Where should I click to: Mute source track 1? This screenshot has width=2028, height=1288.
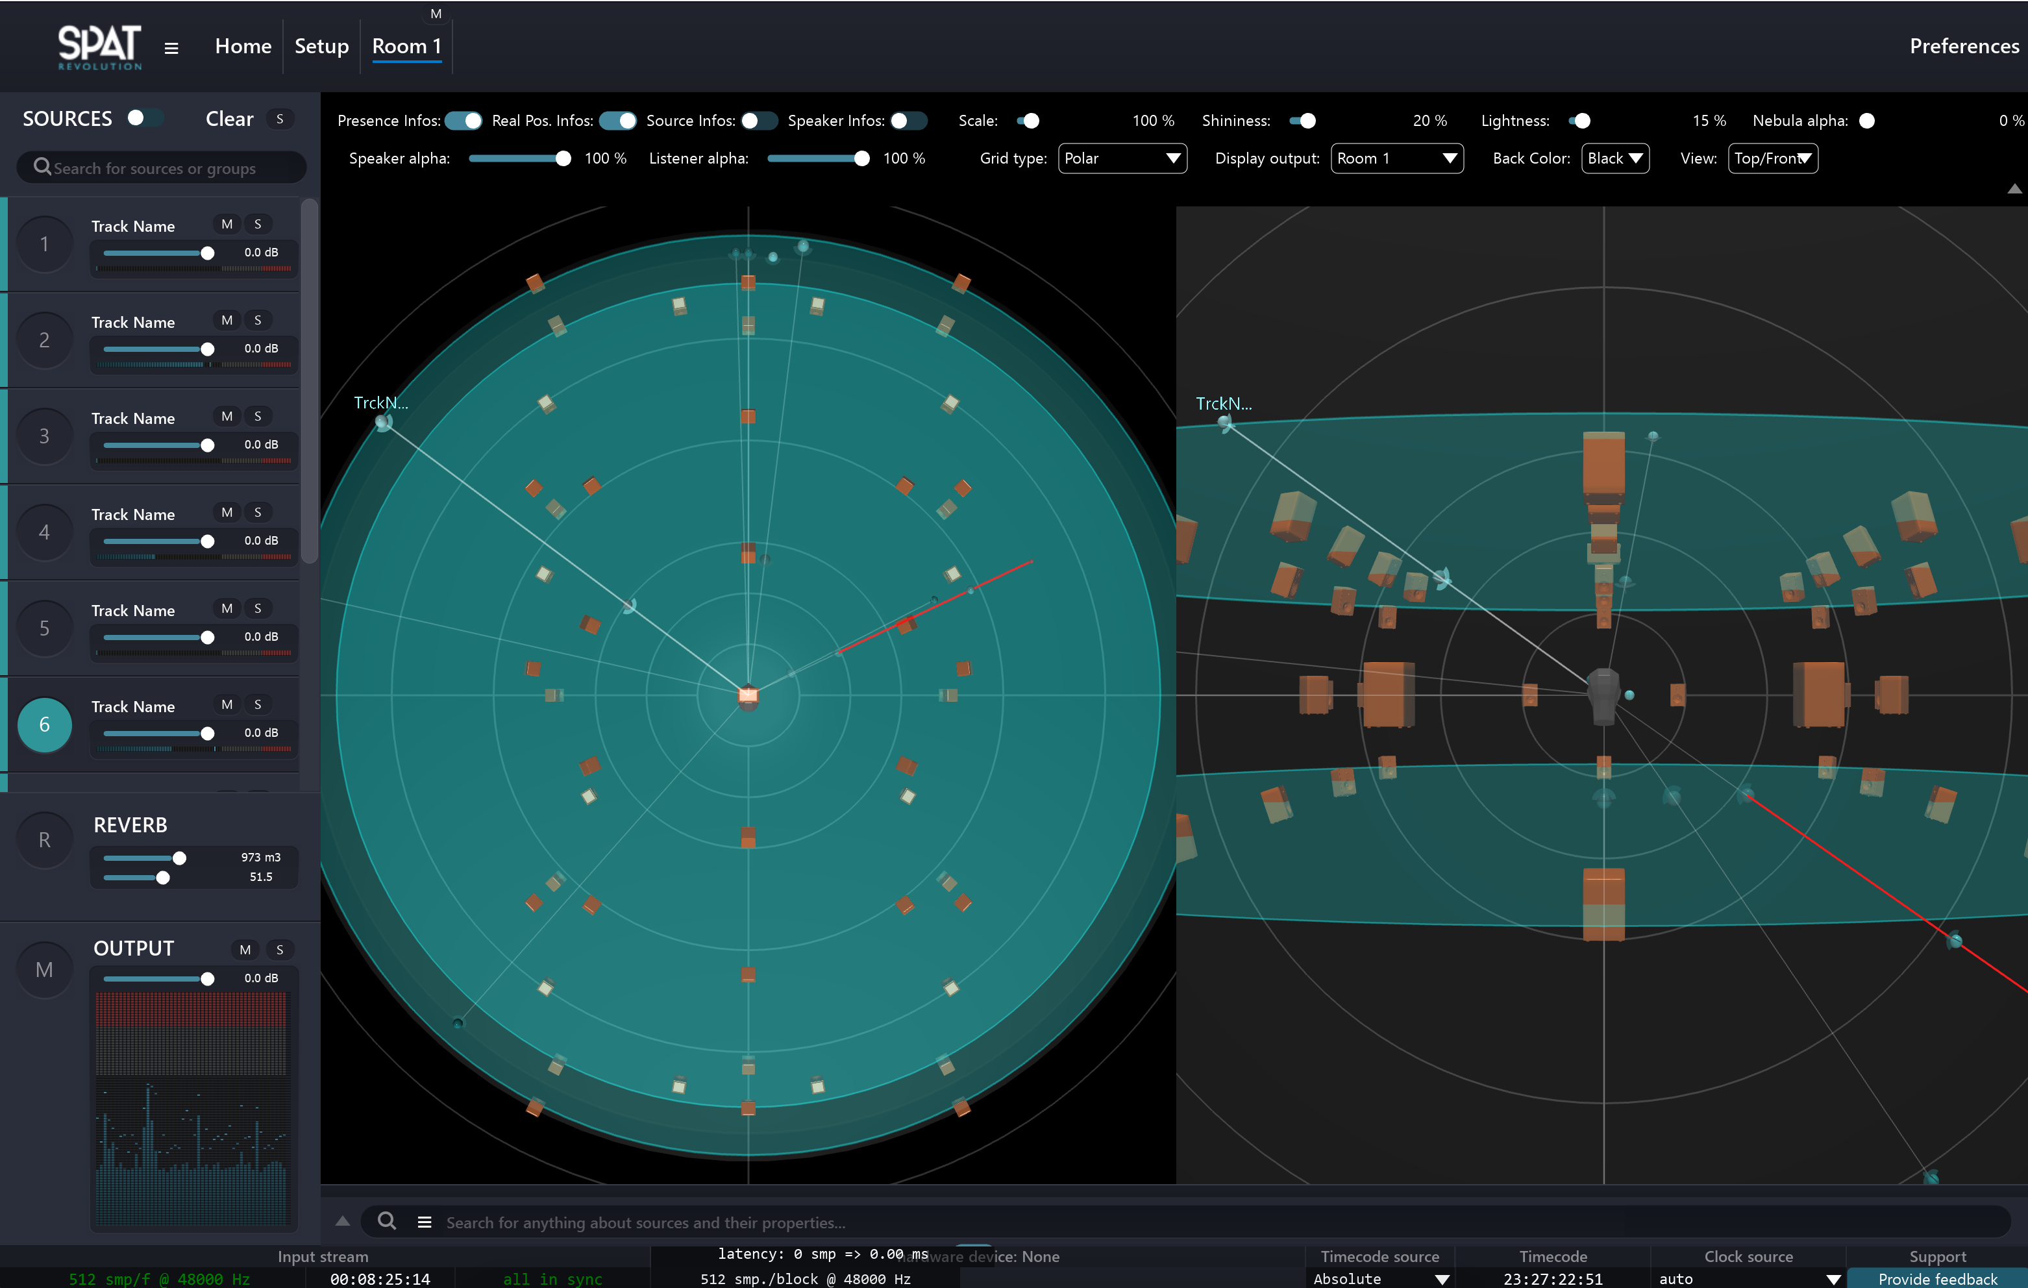coord(227,224)
